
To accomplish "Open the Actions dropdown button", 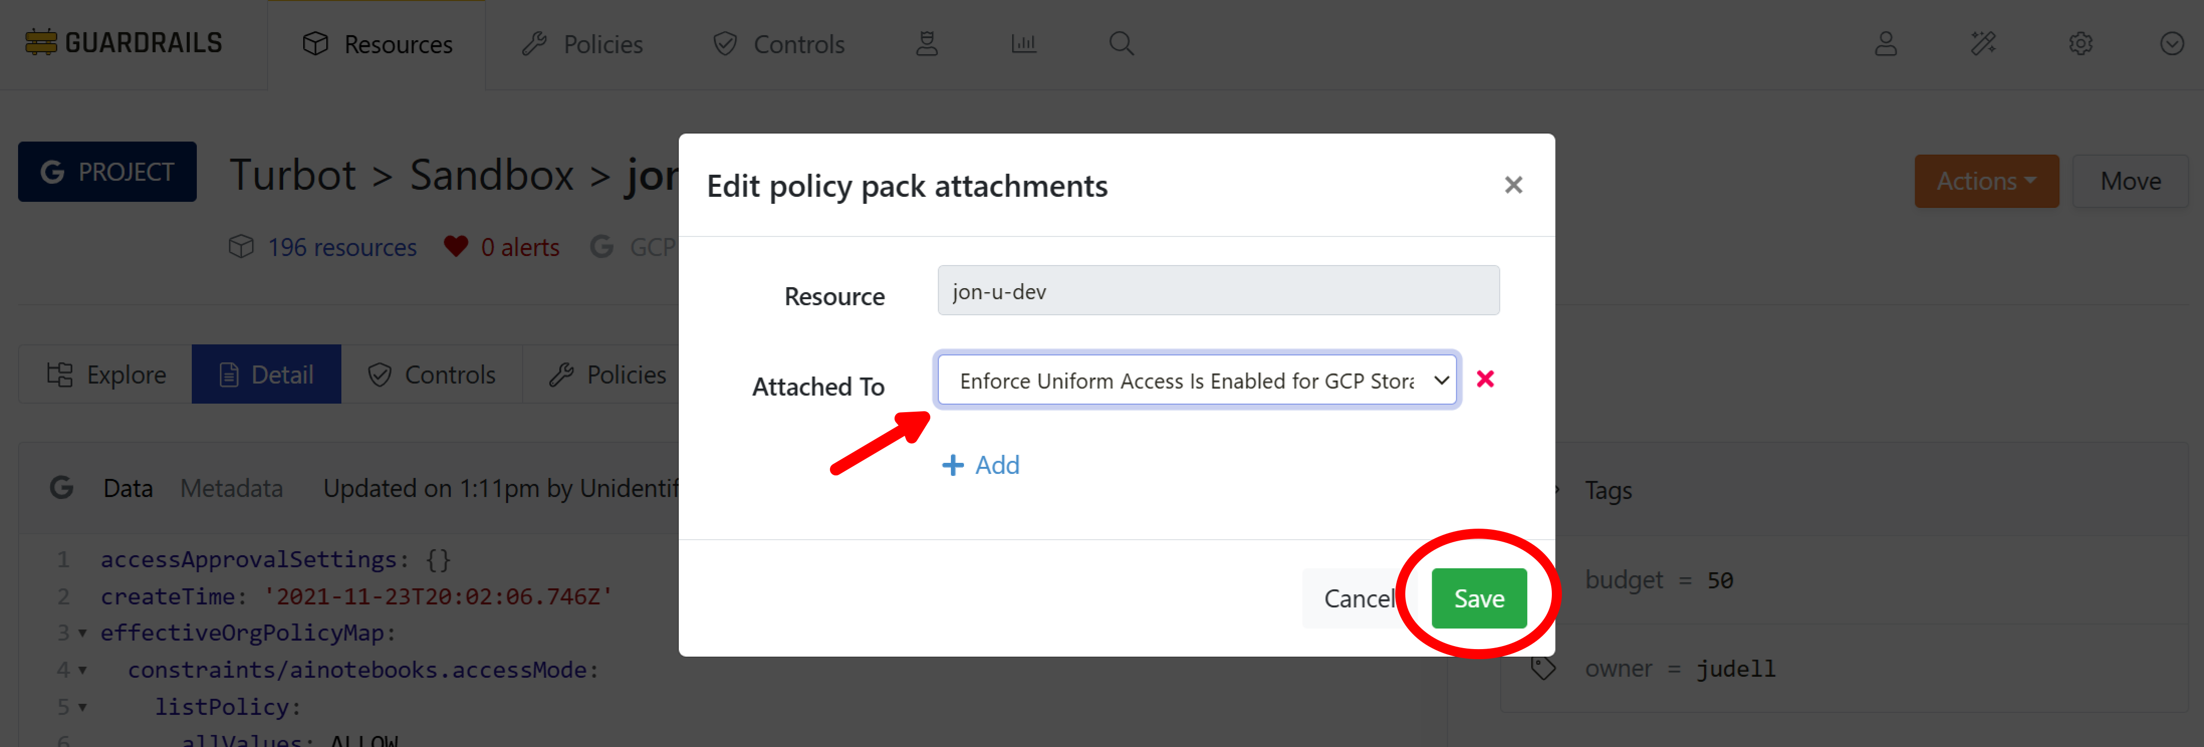I will coord(1986,181).
